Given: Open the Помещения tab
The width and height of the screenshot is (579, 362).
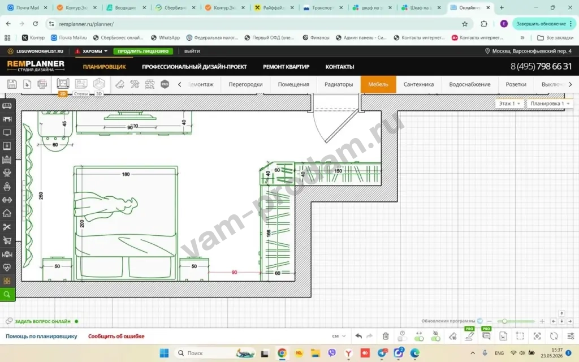Looking at the screenshot, I should [293, 84].
